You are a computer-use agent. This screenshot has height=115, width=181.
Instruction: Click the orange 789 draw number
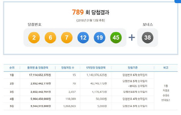pos(78,12)
